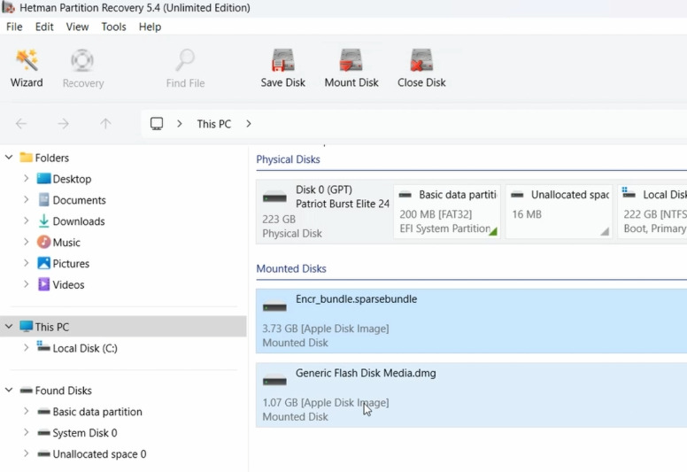
Task: Click the Mount Disk icon
Action: tap(351, 60)
